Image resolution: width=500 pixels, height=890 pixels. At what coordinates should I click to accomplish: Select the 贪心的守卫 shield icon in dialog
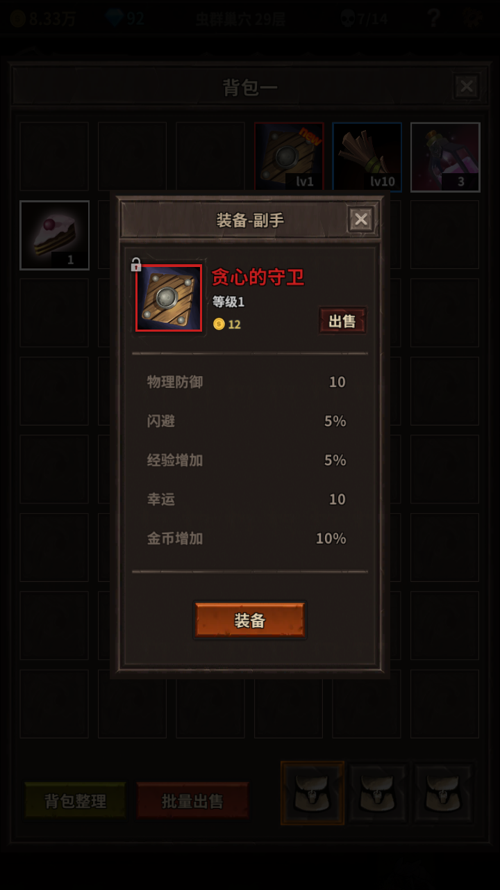coord(169,298)
